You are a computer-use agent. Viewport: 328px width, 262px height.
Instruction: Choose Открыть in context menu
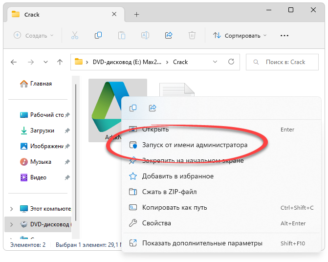221,130
